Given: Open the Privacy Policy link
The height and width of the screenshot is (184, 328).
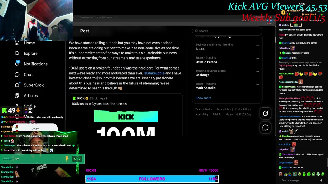Looking at the screenshot, I should coord(223,109).
